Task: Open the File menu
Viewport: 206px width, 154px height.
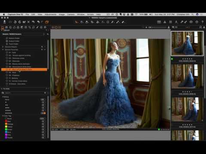Action: click(27, 15)
